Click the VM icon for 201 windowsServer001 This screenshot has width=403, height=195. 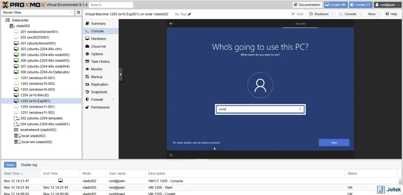17,32
